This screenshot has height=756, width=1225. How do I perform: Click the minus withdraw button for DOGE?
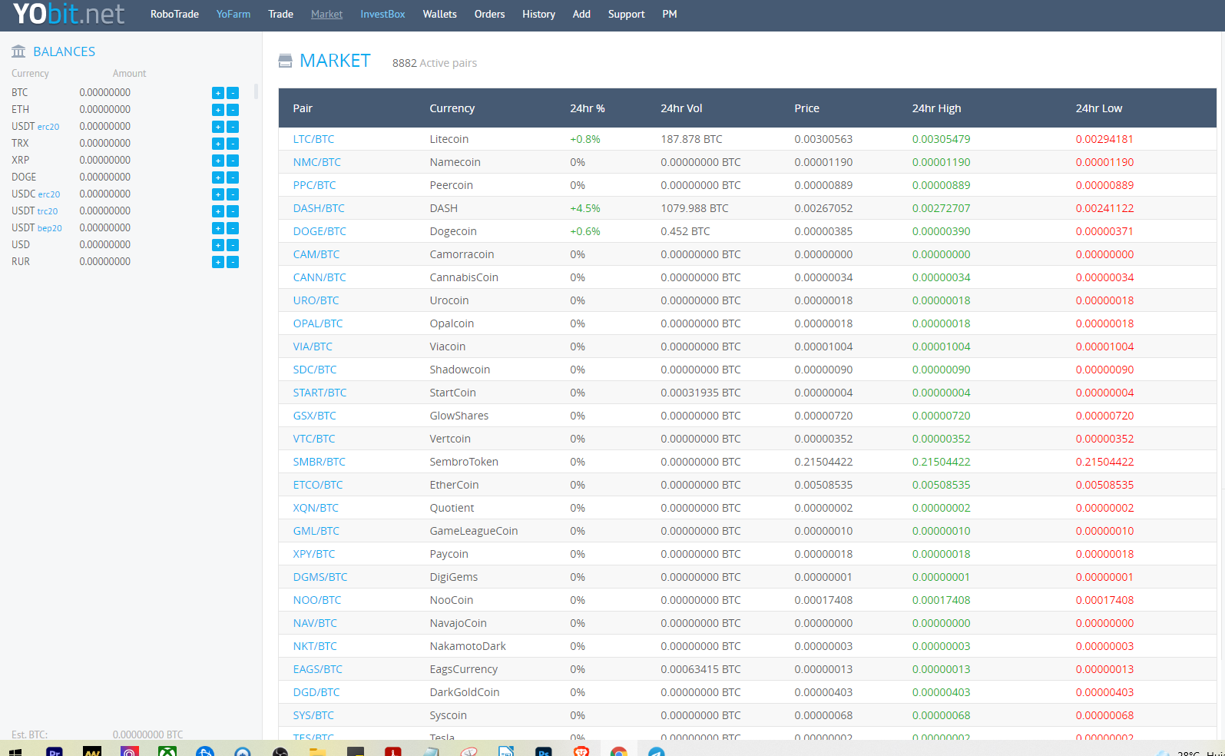pyautogui.click(x=233, y=177)
